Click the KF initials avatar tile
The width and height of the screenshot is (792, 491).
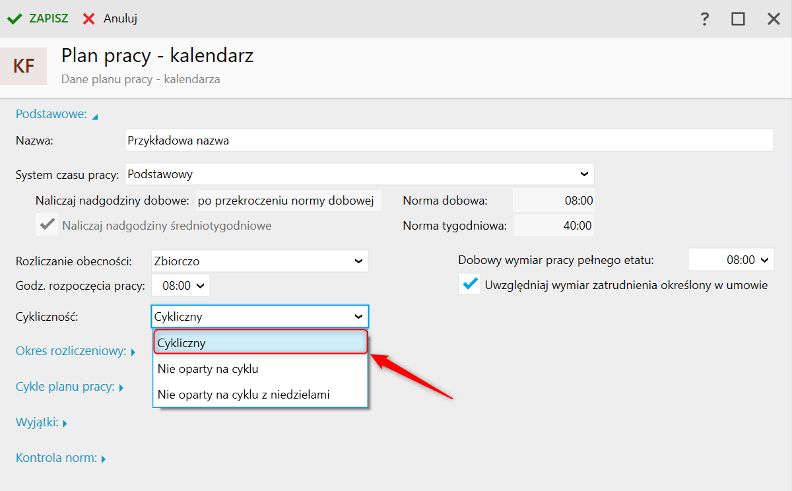[x=24, y=66]
